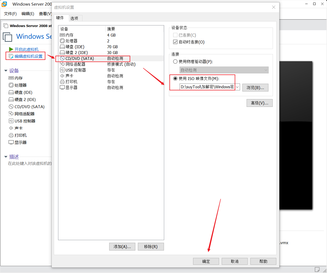This screenshot has width=327, height=273.
Task: Click the CD/DVD (SATA) disc icon in dialog list
Action: point(62,58)
